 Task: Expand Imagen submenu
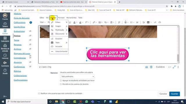click(59, 26)
